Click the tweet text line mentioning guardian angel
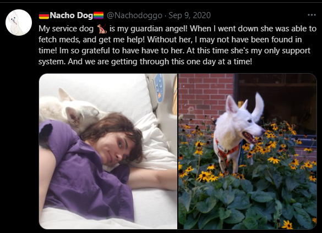 (177, 29)
